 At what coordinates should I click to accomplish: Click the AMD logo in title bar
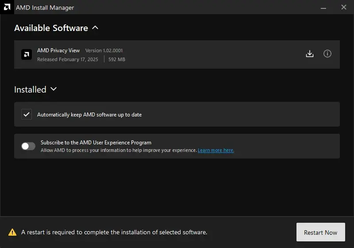(x=7, y=7)
